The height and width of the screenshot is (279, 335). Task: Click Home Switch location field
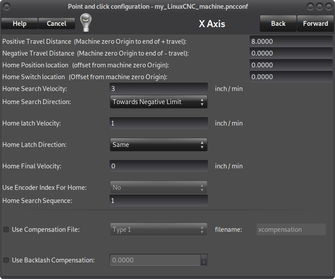coord(291,77)
